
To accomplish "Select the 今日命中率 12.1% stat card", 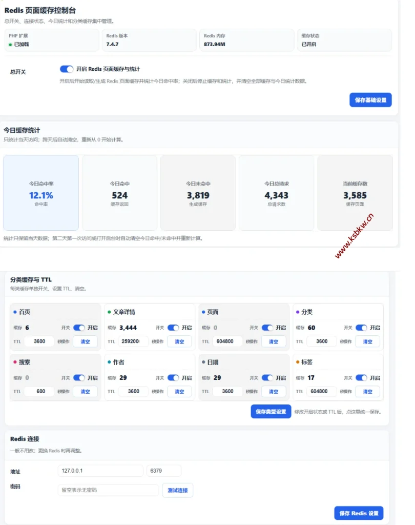I will click(41, 193).
